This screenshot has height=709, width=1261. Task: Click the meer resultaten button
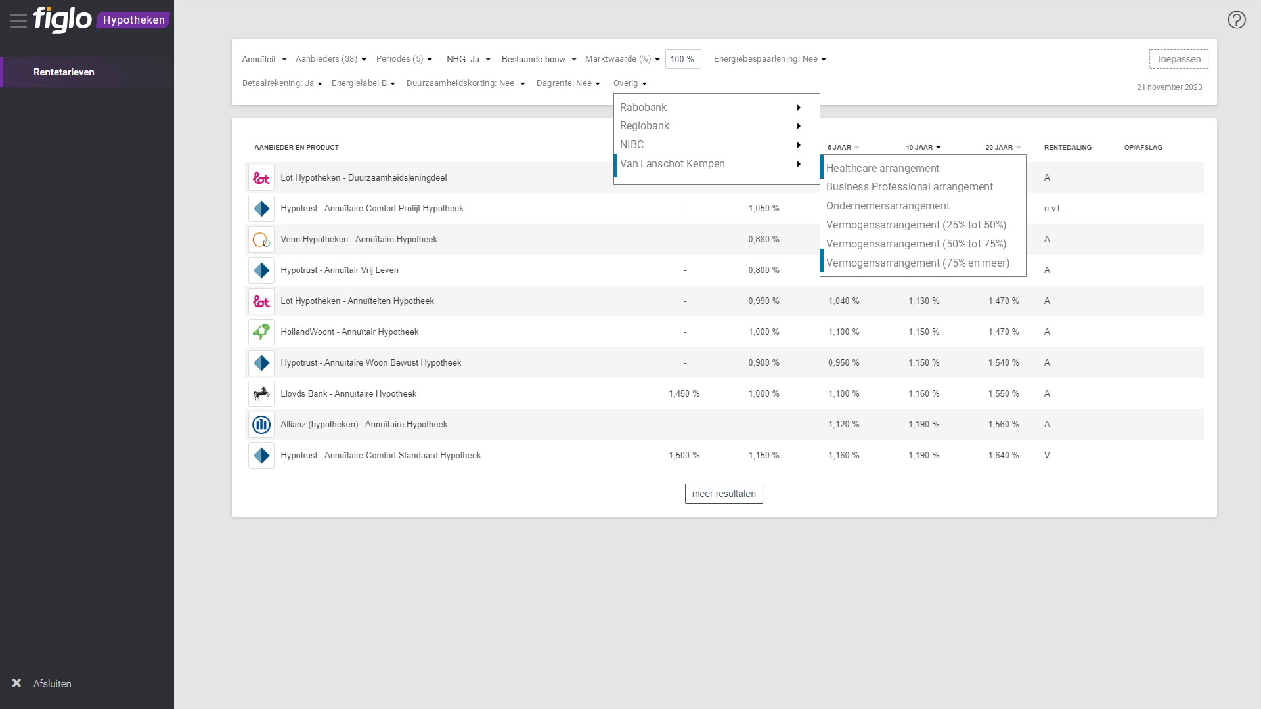[724, 494]
